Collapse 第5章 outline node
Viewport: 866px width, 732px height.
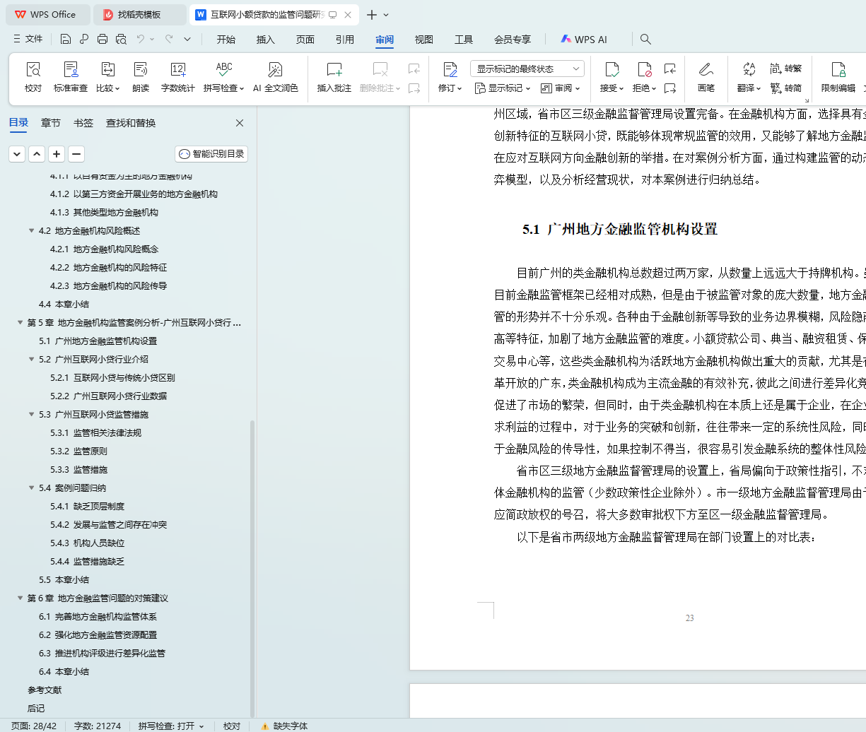tap(21, 323)
